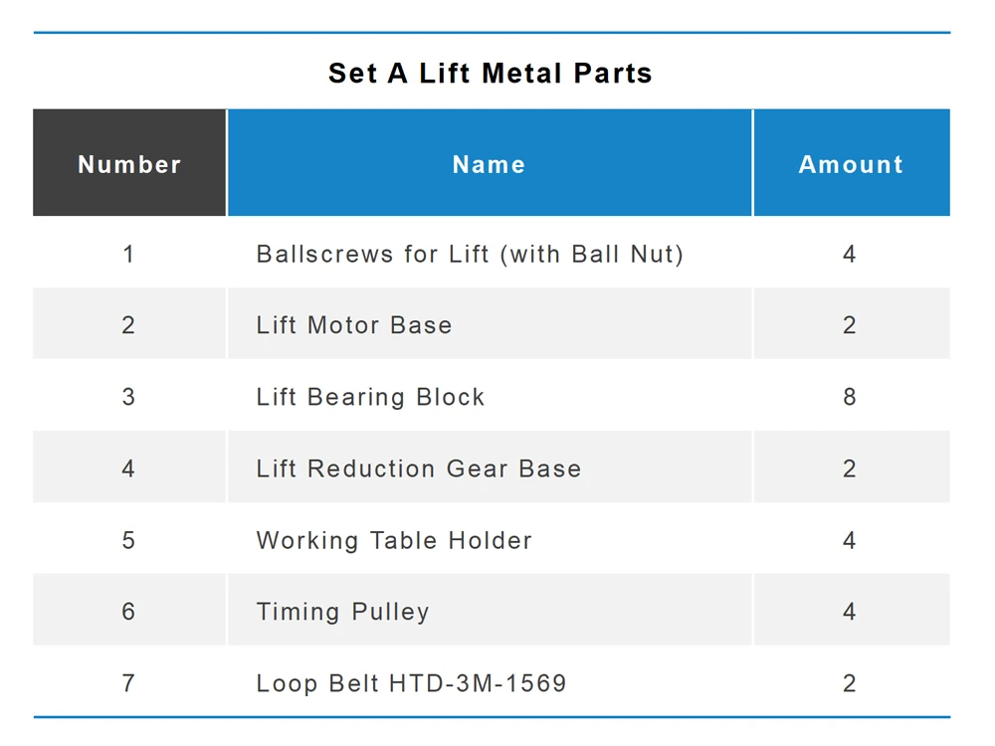Click the Name column header
995x746 pixels.
pyautogui.click(x=490, y=163)
